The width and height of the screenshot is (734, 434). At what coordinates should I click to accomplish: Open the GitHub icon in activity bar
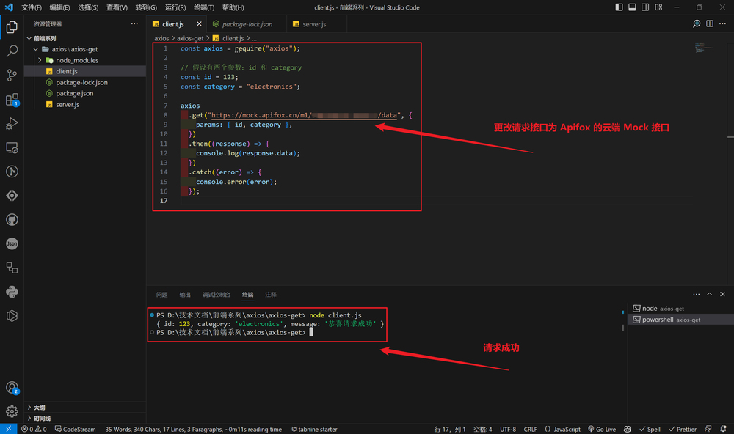point(12,219)
